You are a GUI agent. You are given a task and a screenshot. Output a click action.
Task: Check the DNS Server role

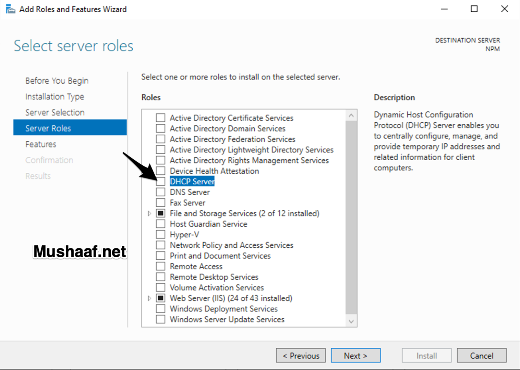tap(160, 192)
